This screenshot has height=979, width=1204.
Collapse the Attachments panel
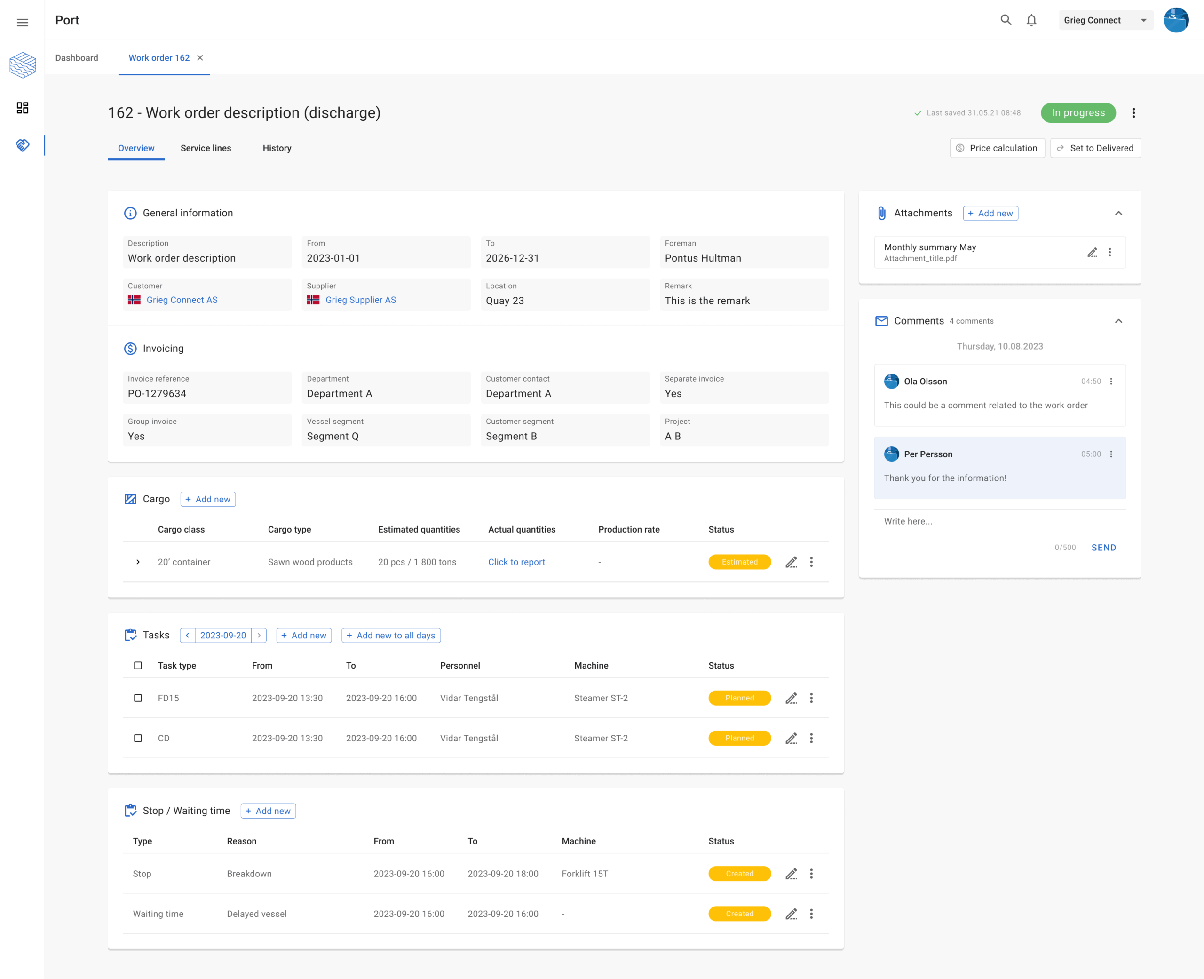point(1118,213)
